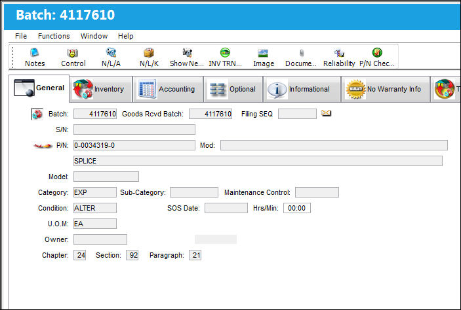Click the toolbar drag handle dots
This screenshot has width=461, height=310.
click(x=12, y=57)
